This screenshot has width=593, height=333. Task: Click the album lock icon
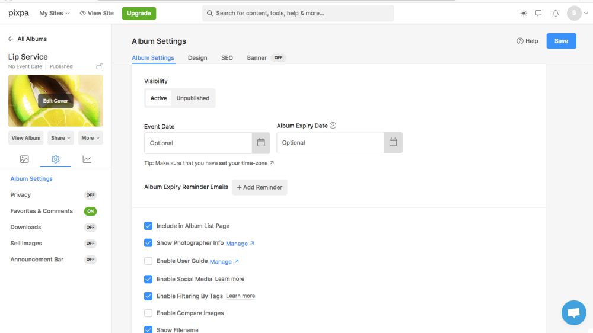click(100, 66)
